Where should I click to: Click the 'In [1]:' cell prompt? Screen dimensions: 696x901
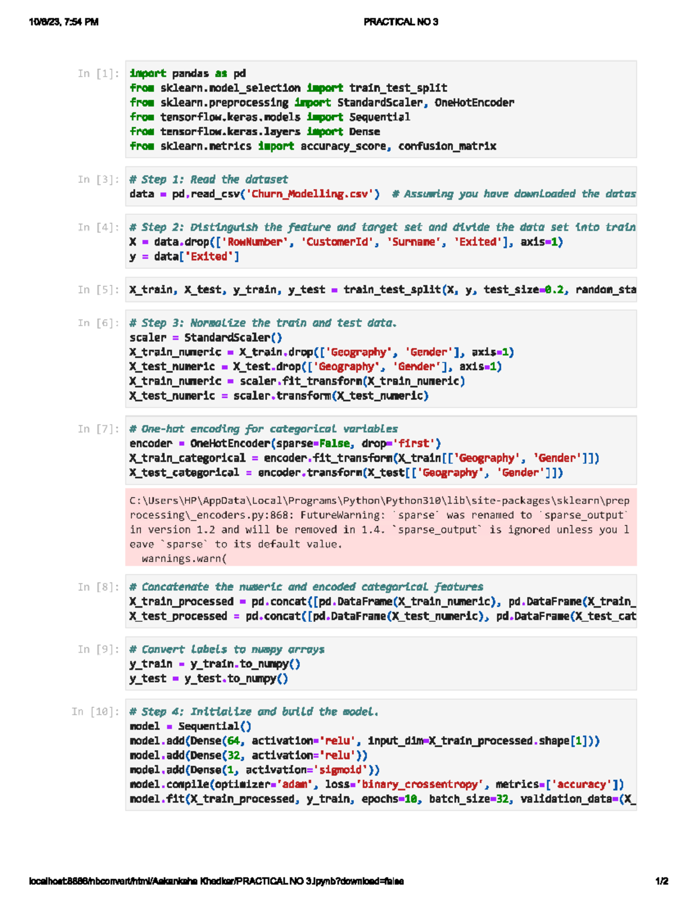pos(99,74)
